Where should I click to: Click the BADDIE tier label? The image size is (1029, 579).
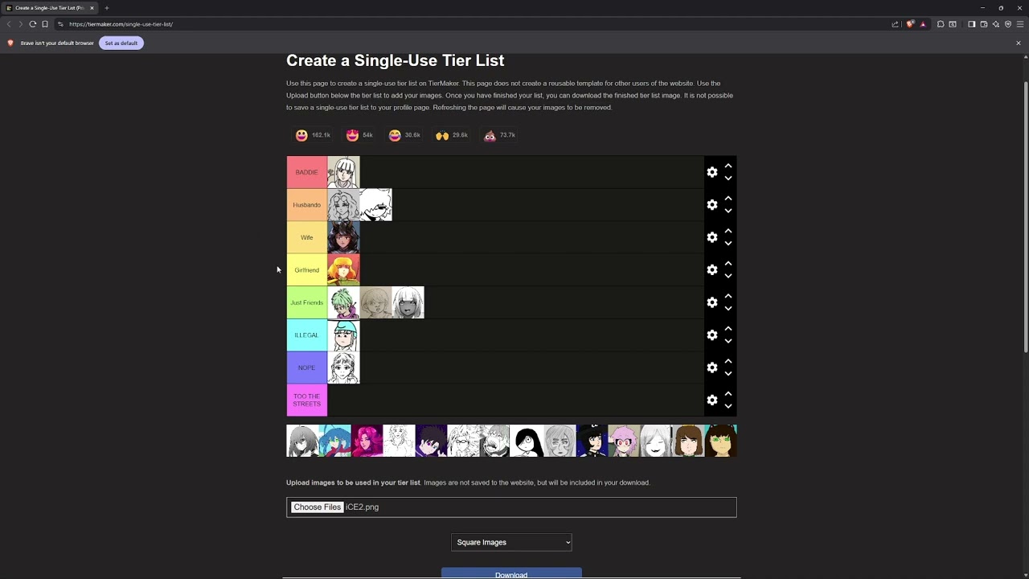point(307,172)
